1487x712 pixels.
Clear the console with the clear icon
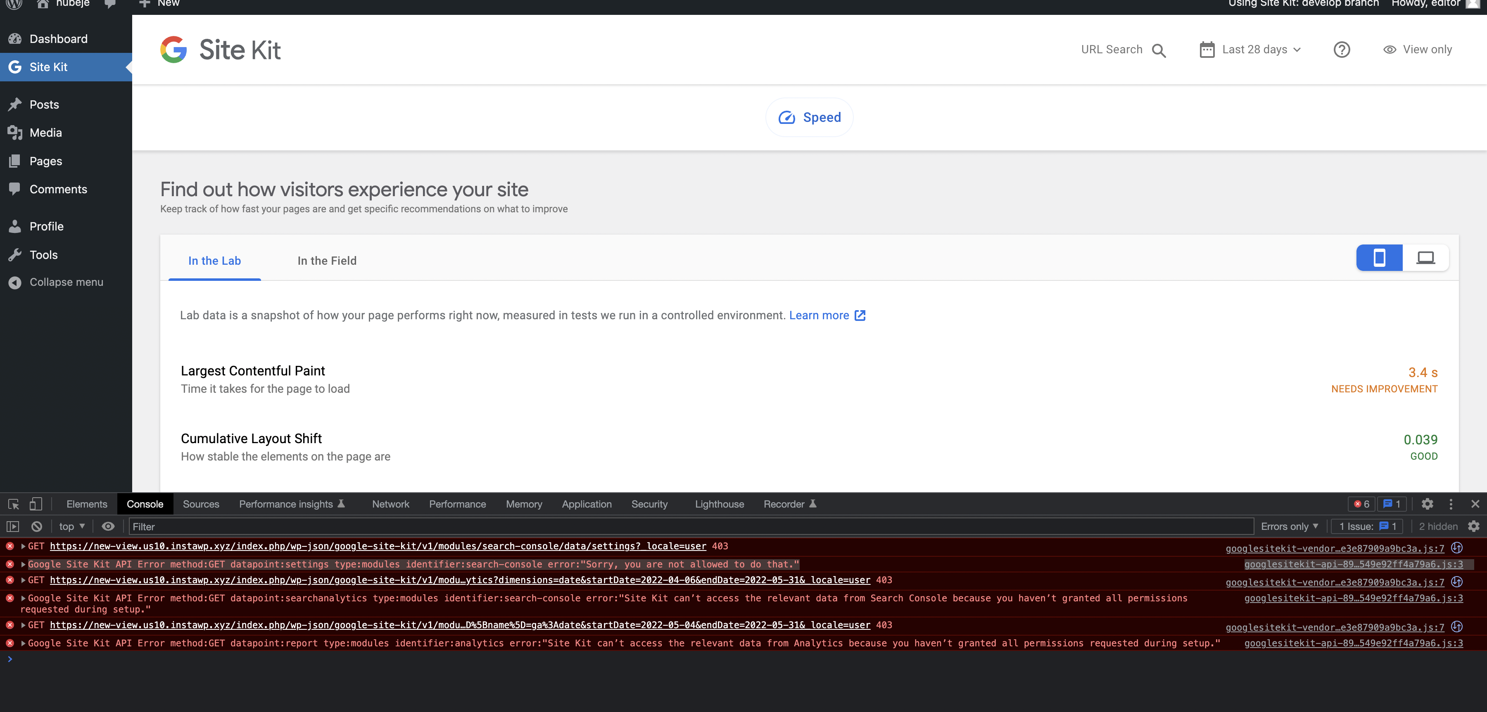point(37,526)
